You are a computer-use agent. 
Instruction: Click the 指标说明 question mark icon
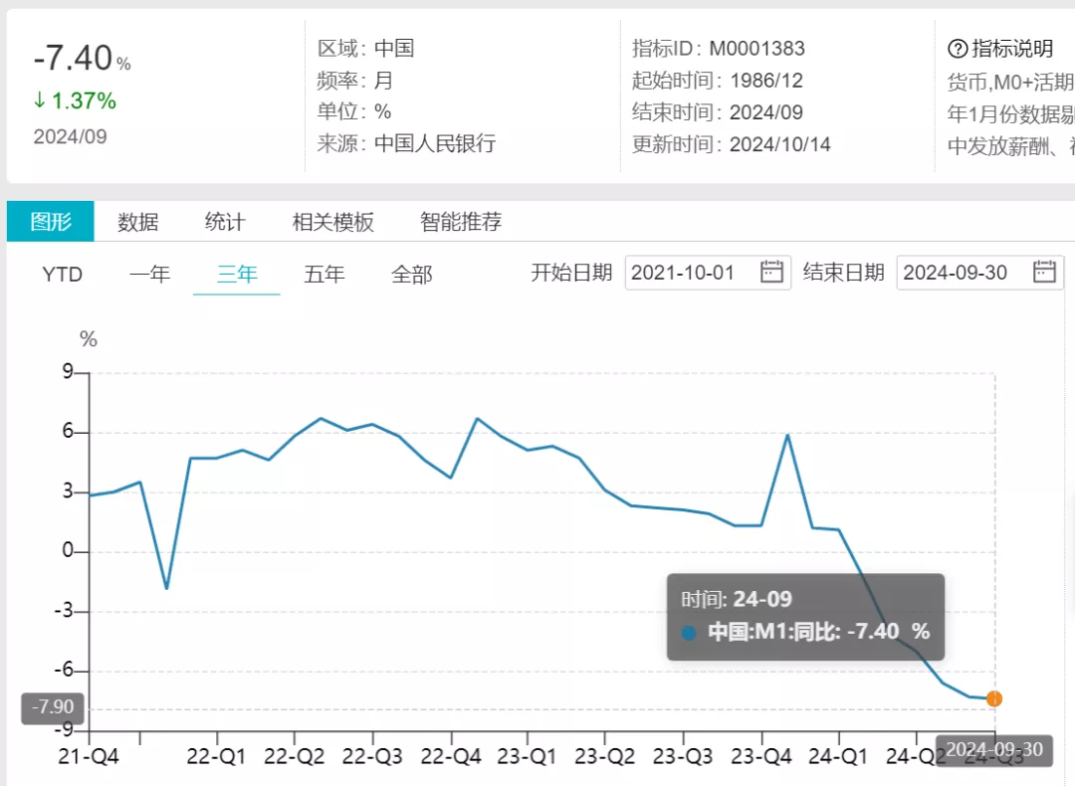click(958, 49)
